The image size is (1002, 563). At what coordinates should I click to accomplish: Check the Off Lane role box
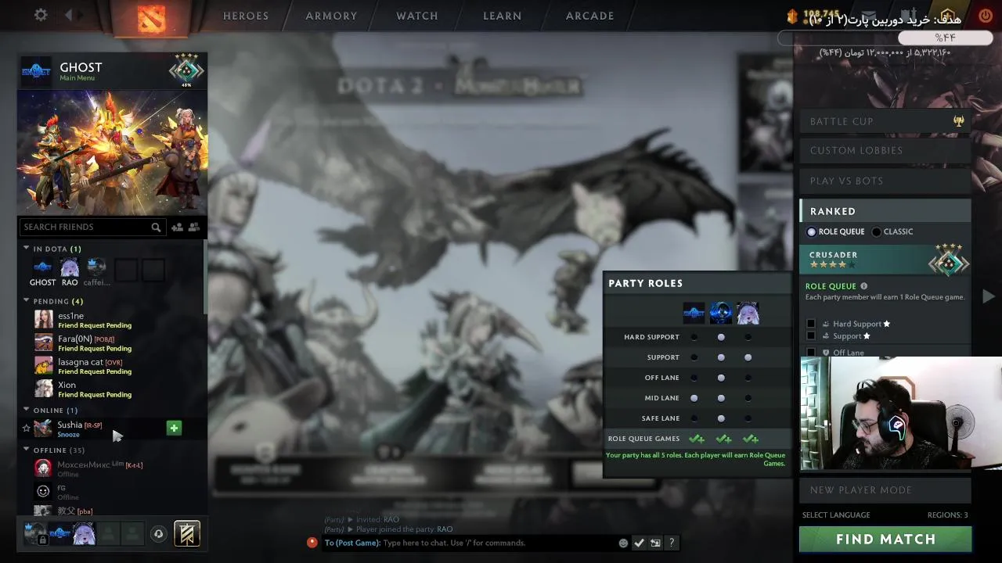click(x=811, y=353)
